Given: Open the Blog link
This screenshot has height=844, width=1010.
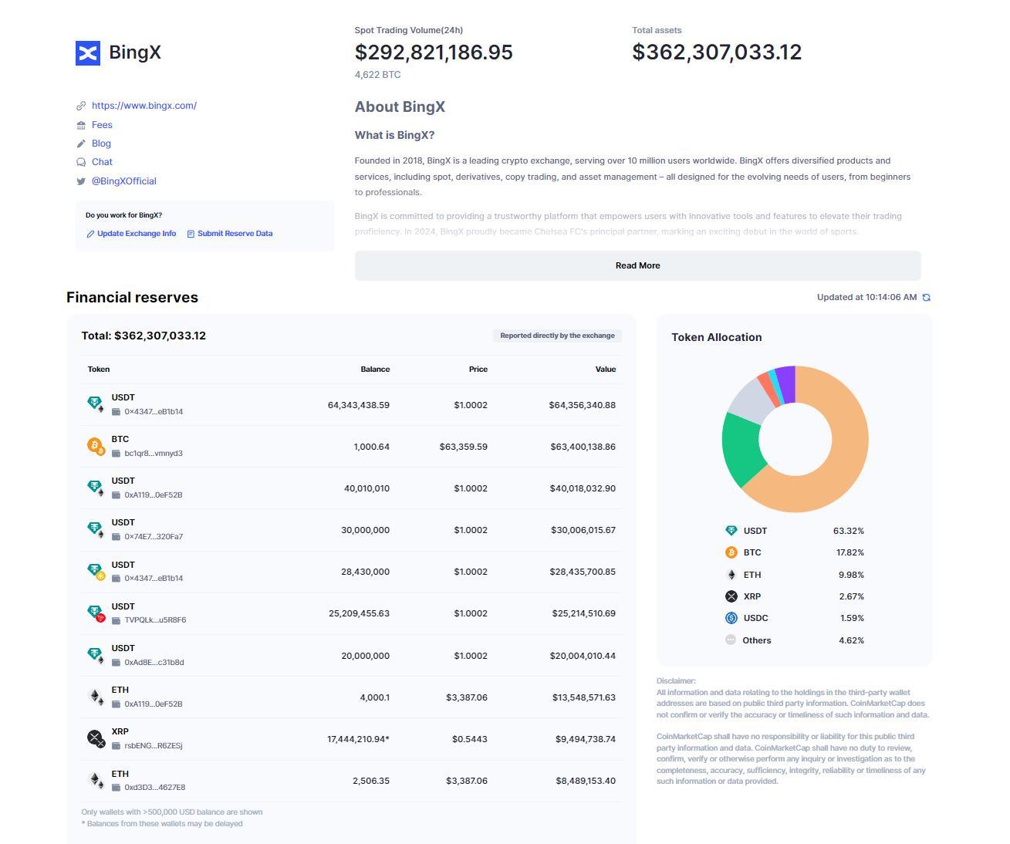Looking at the screenshot, I should pyautogui.click(x=101, y=143).
